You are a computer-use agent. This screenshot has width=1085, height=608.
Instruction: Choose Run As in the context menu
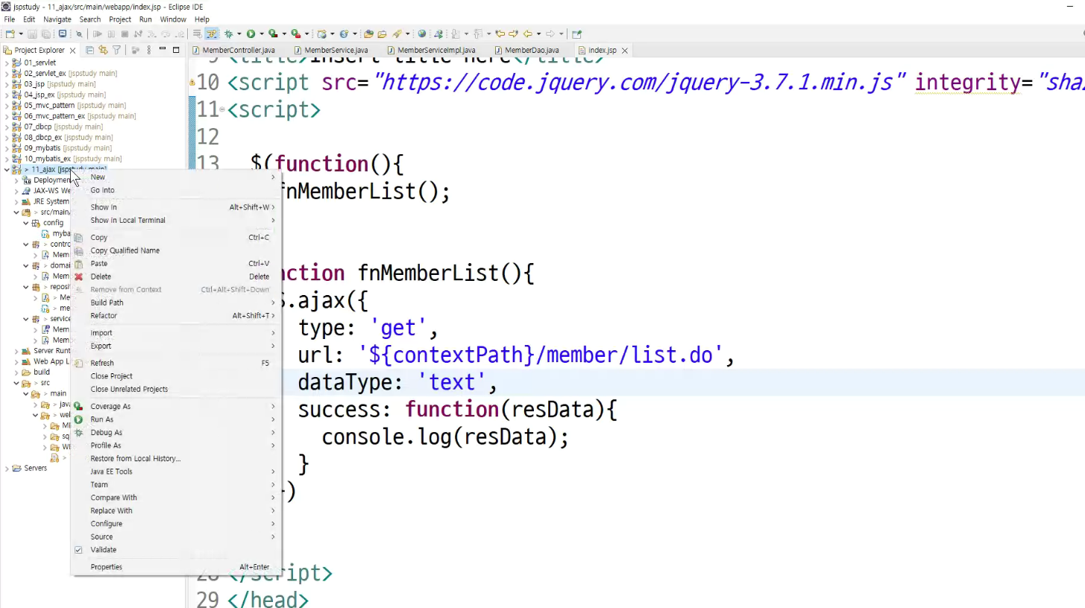coord(176,419)
